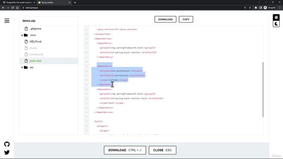Viewport: 283px width, 159px height.
Task: Click DOWNLOAD CTRL button at bottom
Action: coord(125,150)
